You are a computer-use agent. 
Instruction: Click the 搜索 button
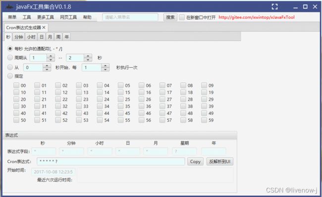(x=170, y=17)
